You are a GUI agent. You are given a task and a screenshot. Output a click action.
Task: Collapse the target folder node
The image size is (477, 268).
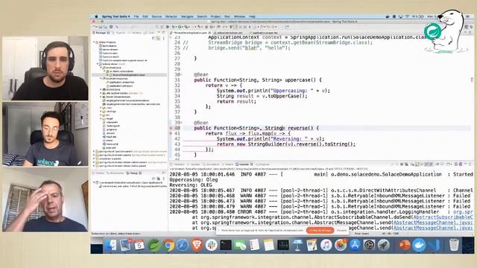[x=101, y=119]
